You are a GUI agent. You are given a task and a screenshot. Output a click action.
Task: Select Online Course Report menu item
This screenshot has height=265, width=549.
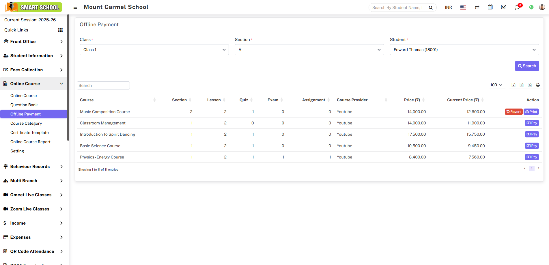coord(30,142)
